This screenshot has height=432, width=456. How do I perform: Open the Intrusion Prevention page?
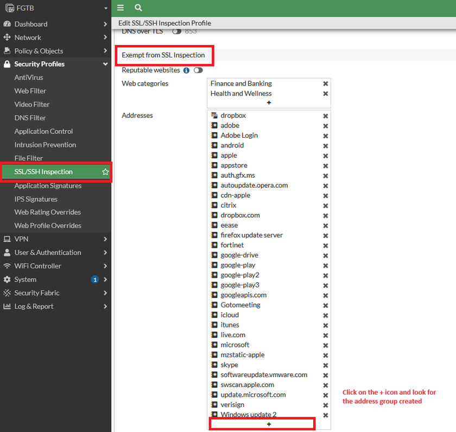tap(45, 145)
